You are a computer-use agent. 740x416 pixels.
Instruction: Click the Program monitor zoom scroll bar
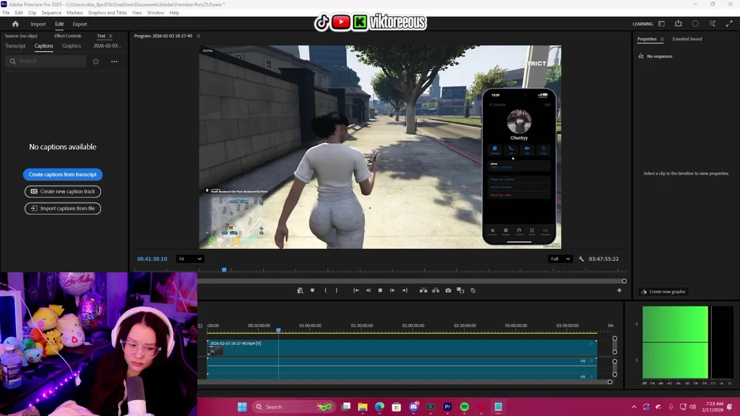tap(380, 281)
